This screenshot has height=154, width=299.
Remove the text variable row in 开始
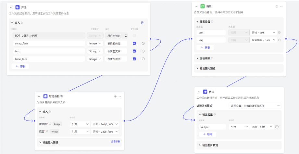(143, 51)
